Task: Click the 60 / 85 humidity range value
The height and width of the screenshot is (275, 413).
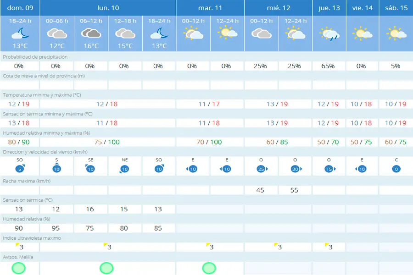Action: 277,142
